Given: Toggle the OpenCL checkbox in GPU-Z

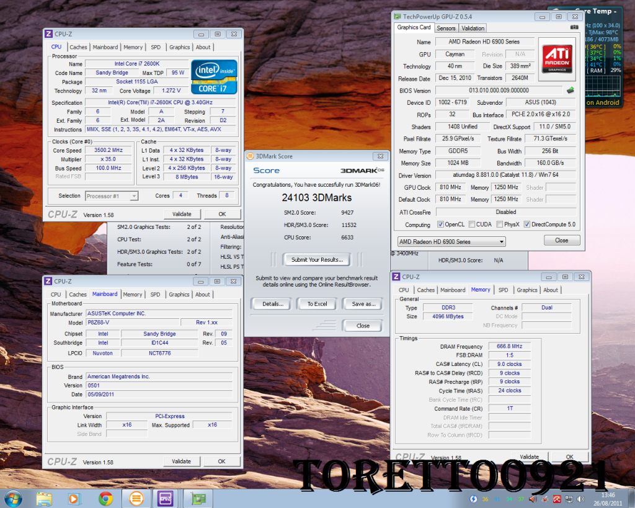Looking at the screenshot, I should tap(441, 224).
